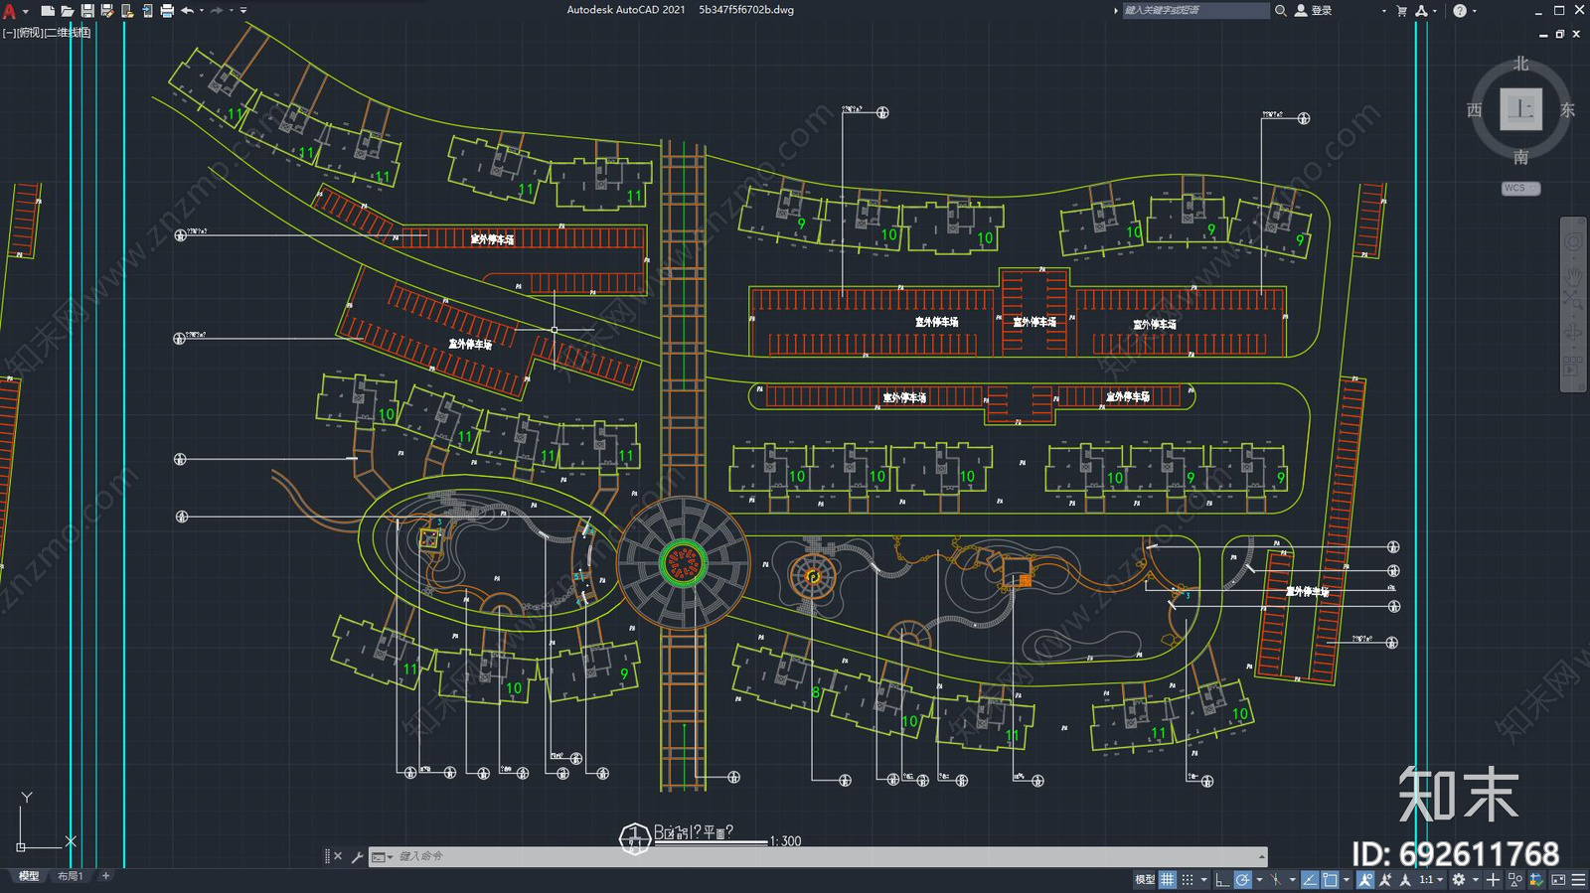Toggle snap mode dotted grid icon
Screen dimensions: 1590x893
(x=1188, y=879)
